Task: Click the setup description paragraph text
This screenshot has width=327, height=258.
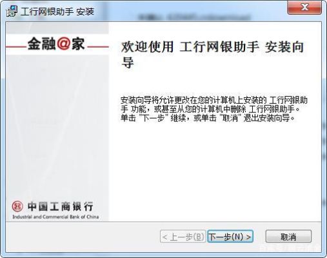Action: pos(214,109)
